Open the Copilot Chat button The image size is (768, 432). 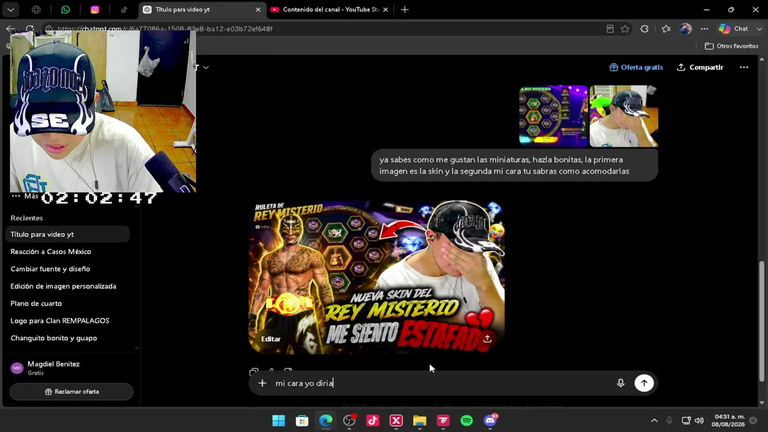point(733,29)
